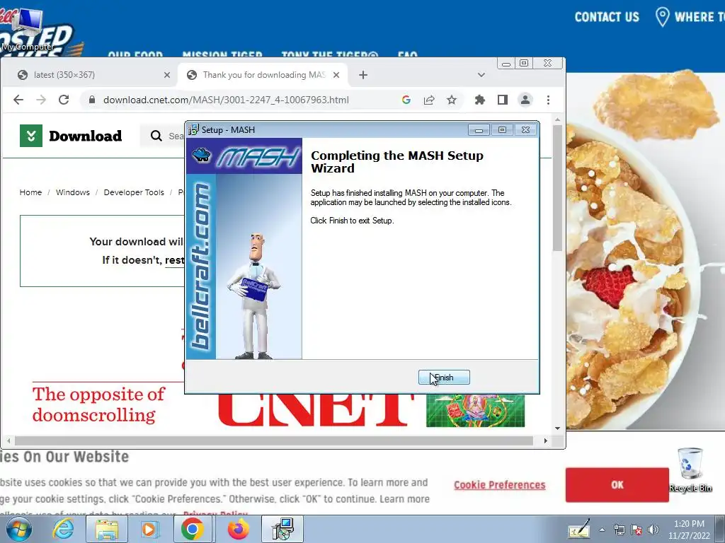This screenshot has height=543, width=725.
Task: Open the Windows Start button
Action: [18, 529]
